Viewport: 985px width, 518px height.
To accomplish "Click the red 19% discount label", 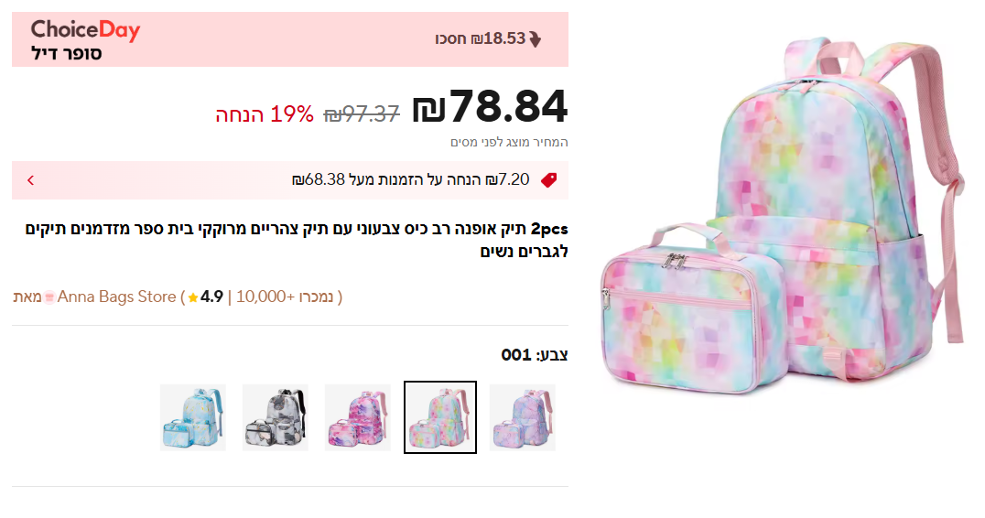I will 265,114.
